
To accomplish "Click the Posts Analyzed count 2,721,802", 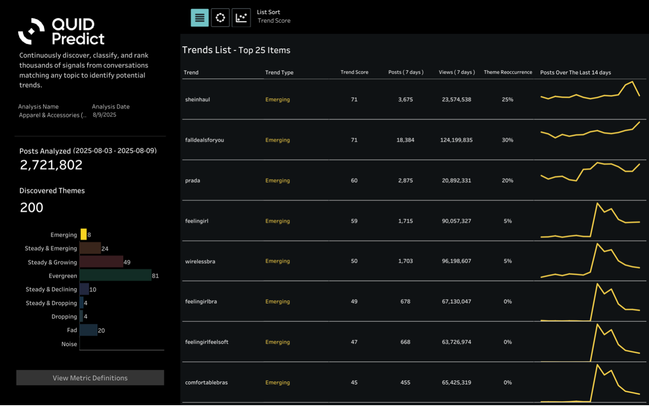I will (x=51, y=165).
